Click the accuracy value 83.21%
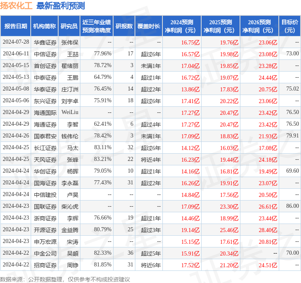The height and width of the screenshot is (283, 301). [x=103, y=159]
